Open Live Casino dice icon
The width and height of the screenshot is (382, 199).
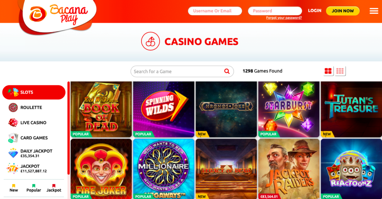(13, 123)
